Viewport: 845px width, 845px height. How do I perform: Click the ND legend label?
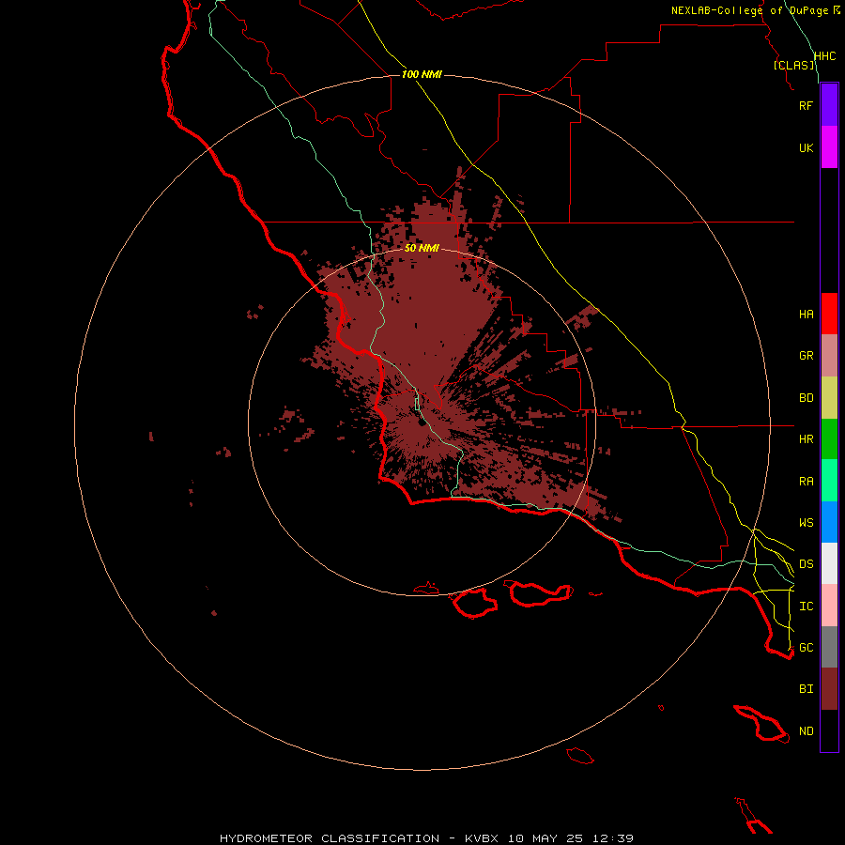(x=806, y=731)
